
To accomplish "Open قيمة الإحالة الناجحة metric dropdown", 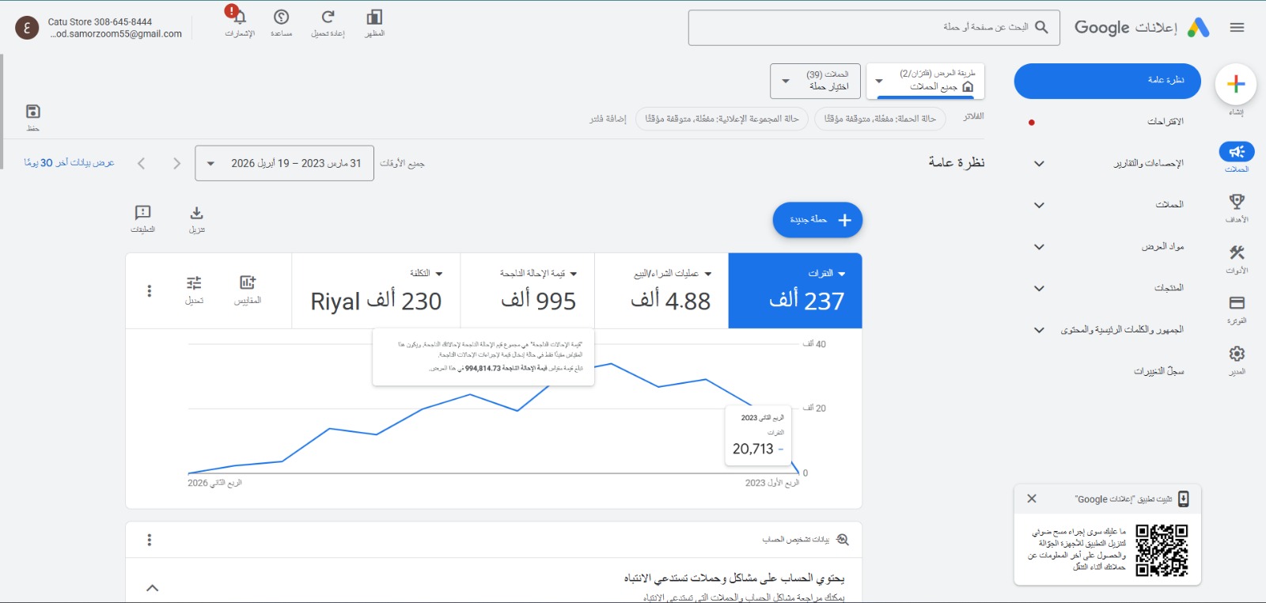I will pyautogui.click(x=538, y=274).
